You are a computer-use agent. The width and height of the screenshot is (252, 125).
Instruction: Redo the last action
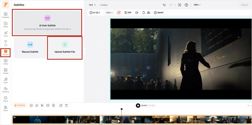[171, 5]
